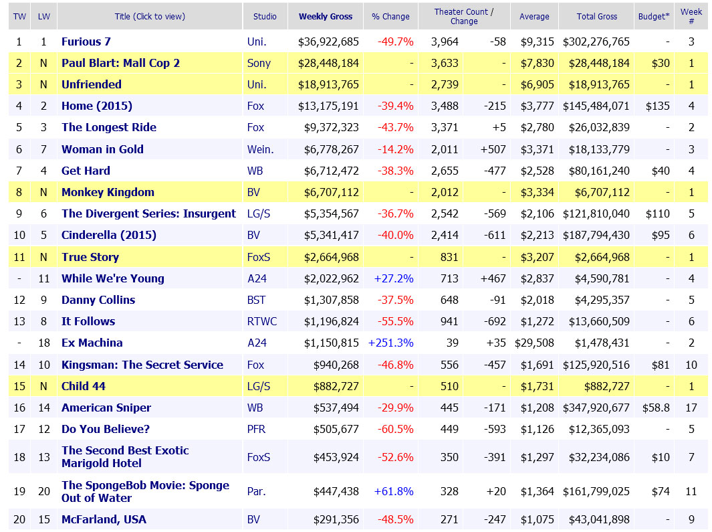This screenshot has height=532, width=712.
Task: Open the Do You Believe? link
Action: (106, 429)
